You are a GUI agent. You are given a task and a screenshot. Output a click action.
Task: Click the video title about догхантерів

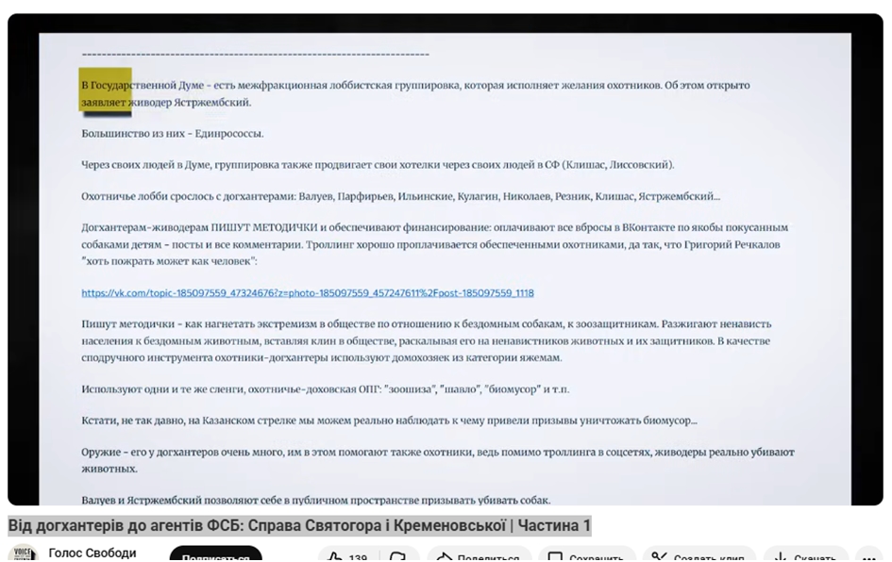point(299,525)
